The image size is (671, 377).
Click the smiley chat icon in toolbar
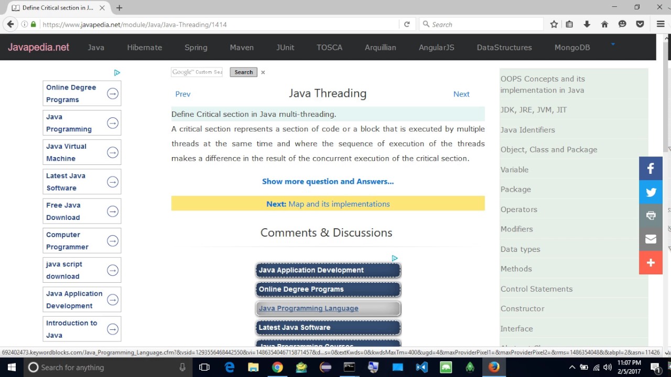pyautogui.click(x=622, y=24)
